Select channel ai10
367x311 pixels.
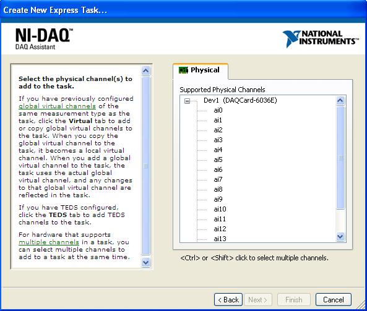click(220, 209)
